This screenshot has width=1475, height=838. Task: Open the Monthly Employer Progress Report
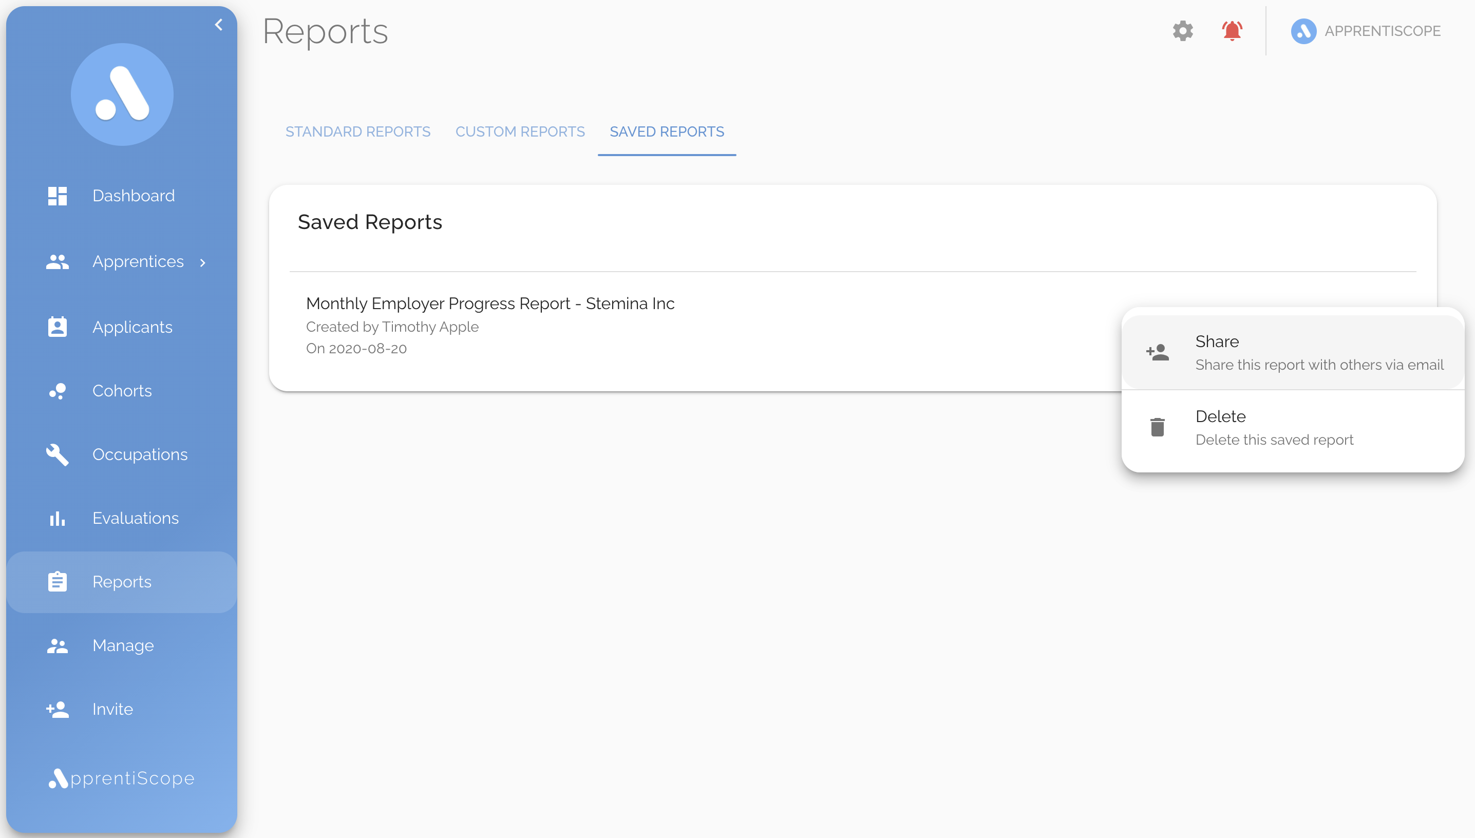point(490,303)
